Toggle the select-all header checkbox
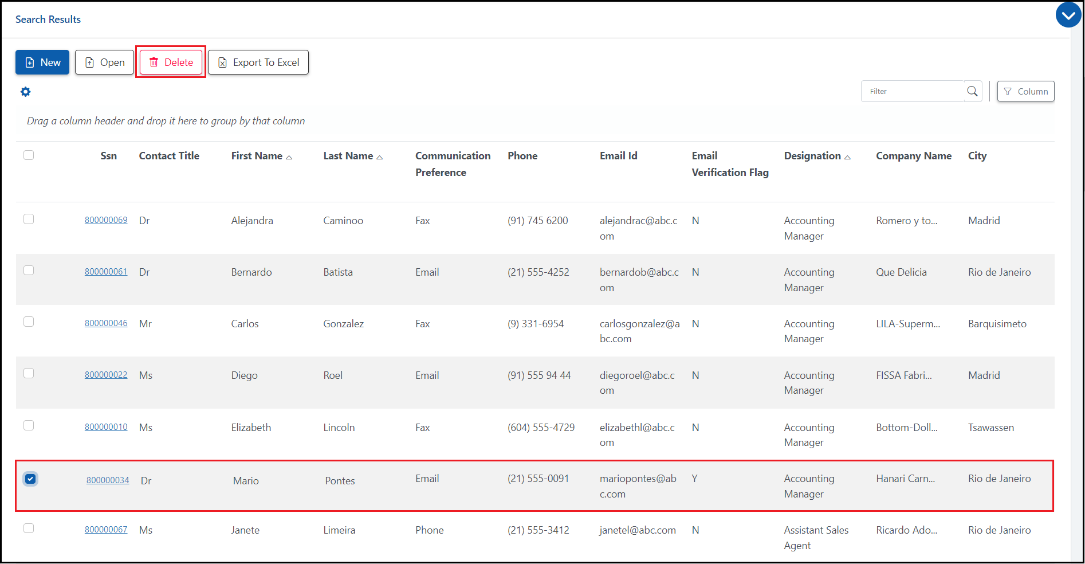The width and height of the screenshot is (1085, 564). pos(29,155)
